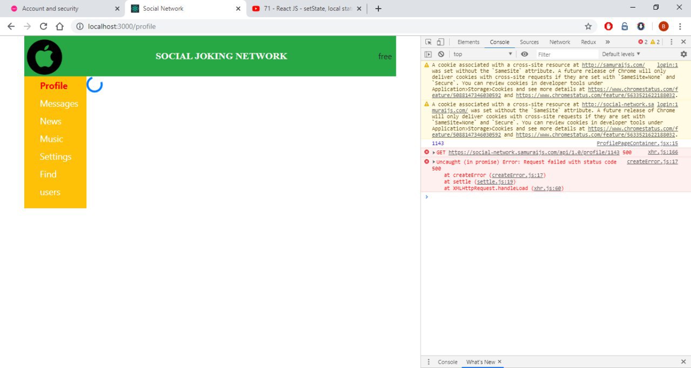691x368 pixels.
Task: Clear the console with the ban icon
Action: click(441, 54)
